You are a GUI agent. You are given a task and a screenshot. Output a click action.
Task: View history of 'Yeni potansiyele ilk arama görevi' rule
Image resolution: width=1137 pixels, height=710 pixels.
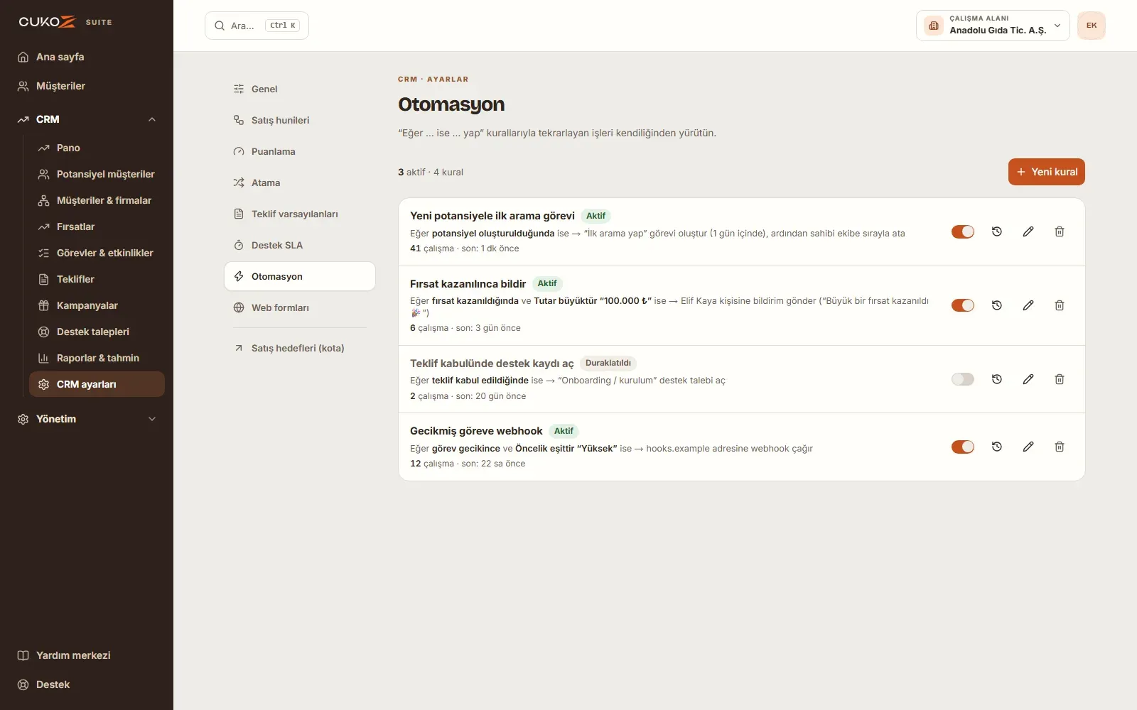tap(997, 231)
